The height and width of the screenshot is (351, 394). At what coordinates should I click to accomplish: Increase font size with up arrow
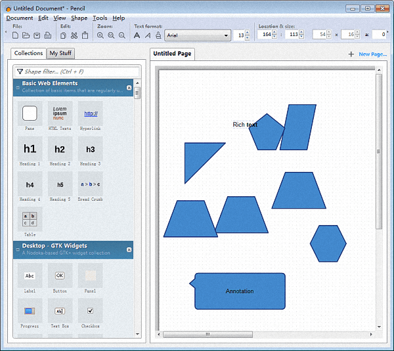coord(248,33)
